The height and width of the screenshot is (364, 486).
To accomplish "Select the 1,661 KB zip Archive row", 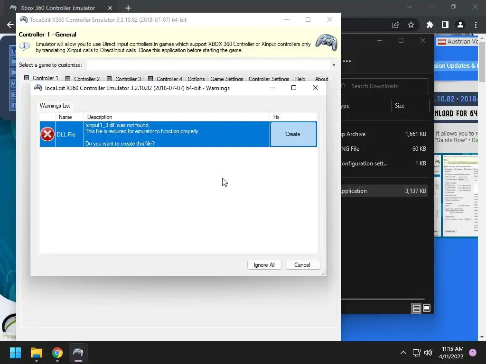I will tap(384, 134).
